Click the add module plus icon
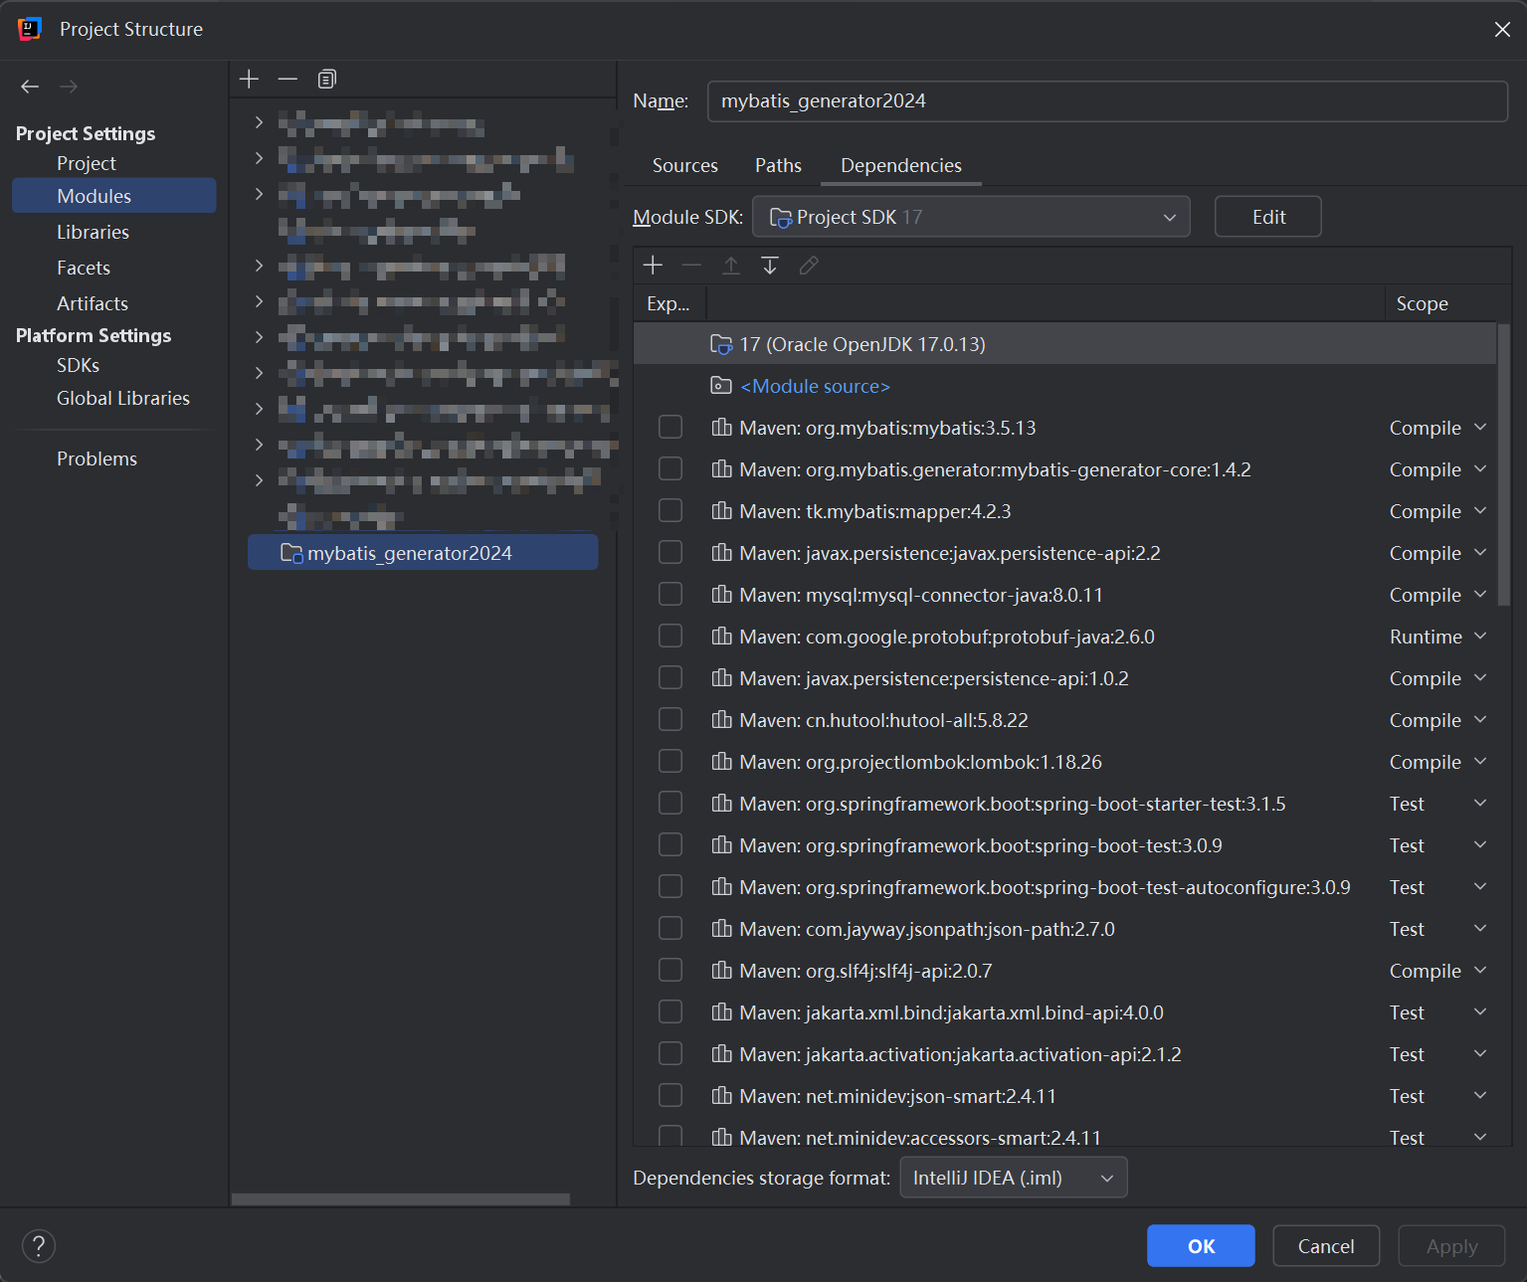 (249, 79)
